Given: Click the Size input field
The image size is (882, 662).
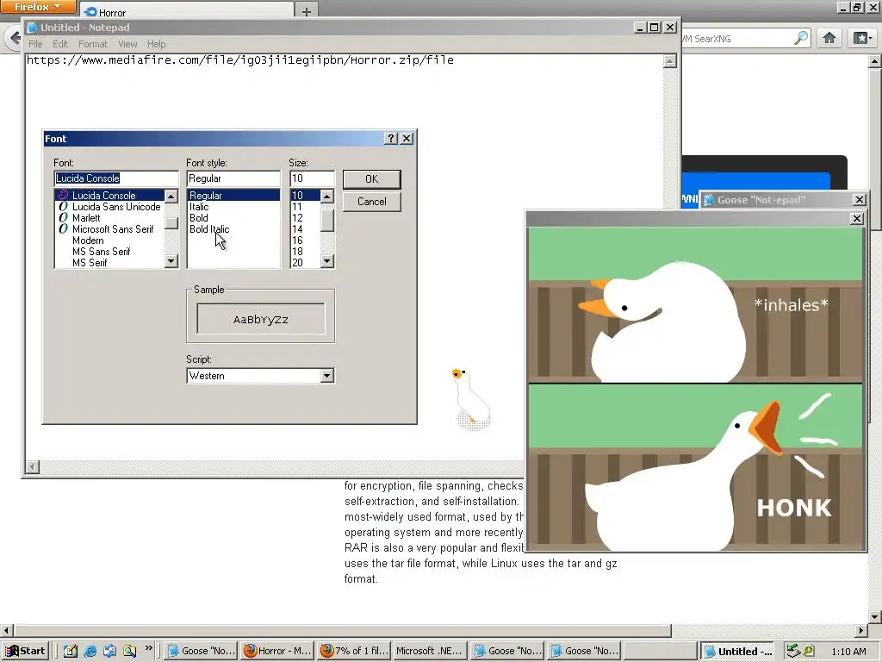Looking at the screenshot, I should pos(312,178).
